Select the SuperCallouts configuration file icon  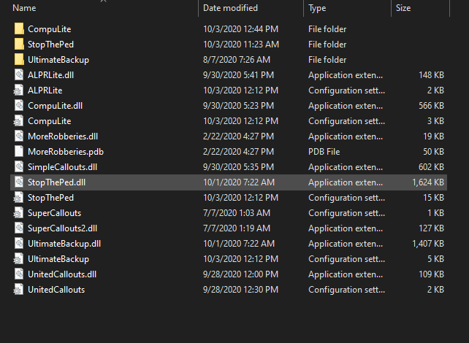click(19, 213)
